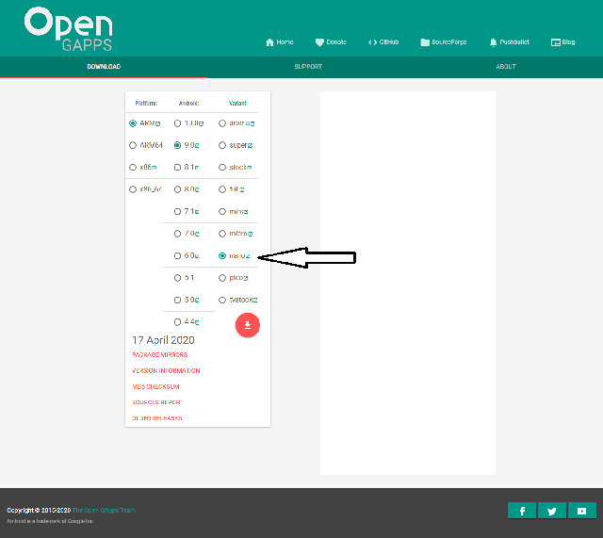Open the info link icon beside 10.0
The image size is (603, 538).
click(201, 123)
